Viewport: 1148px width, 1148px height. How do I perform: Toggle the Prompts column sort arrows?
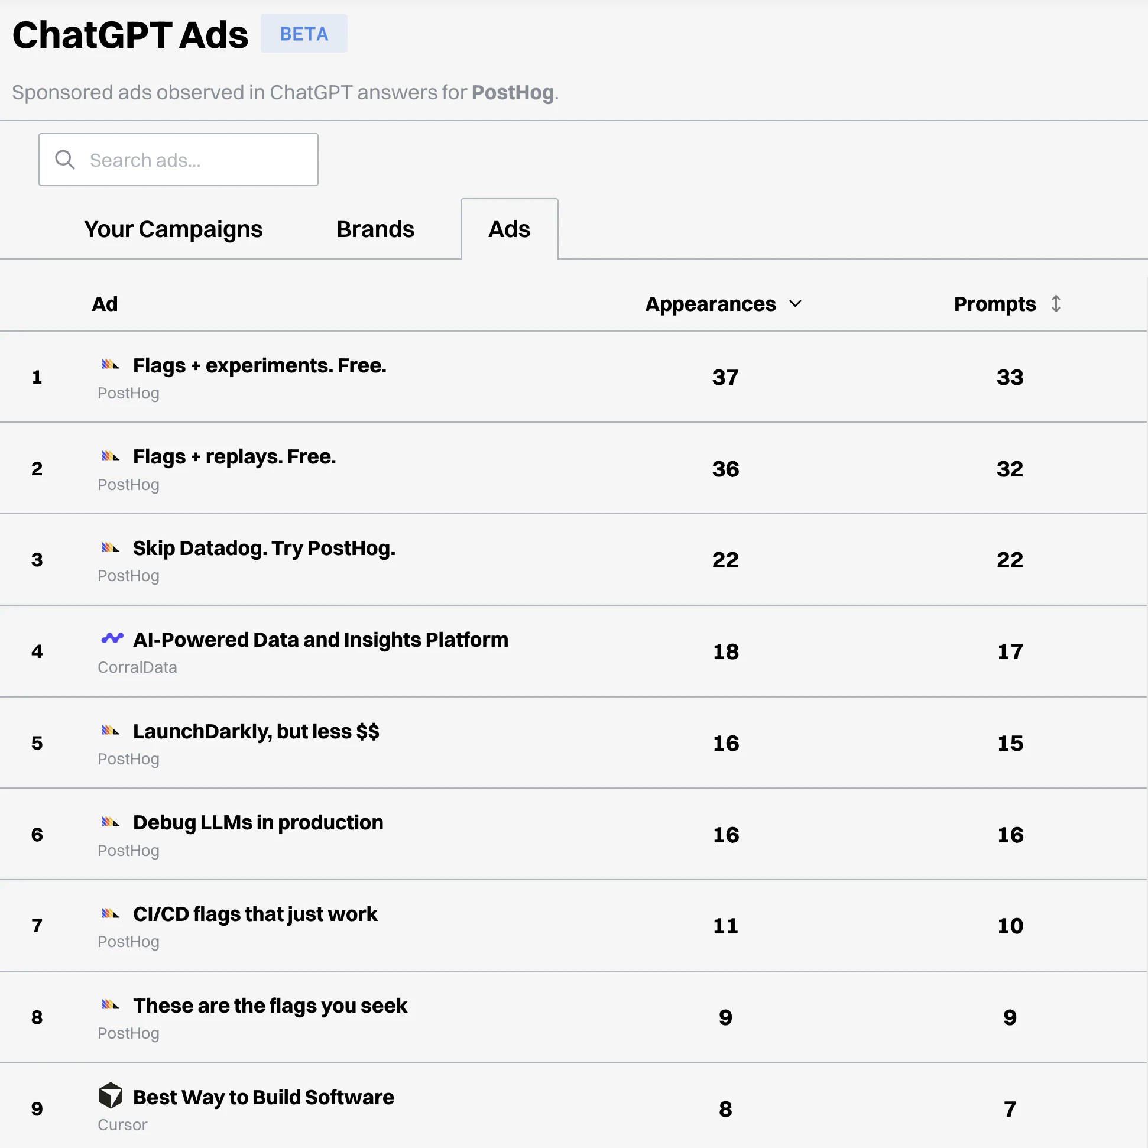1056,304
